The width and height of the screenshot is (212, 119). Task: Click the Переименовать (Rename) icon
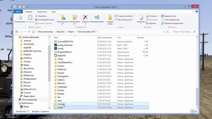pos(97,17)
